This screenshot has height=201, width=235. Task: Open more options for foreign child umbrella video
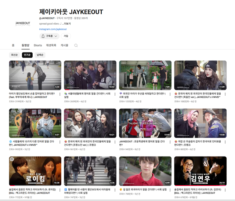point(170,94)
